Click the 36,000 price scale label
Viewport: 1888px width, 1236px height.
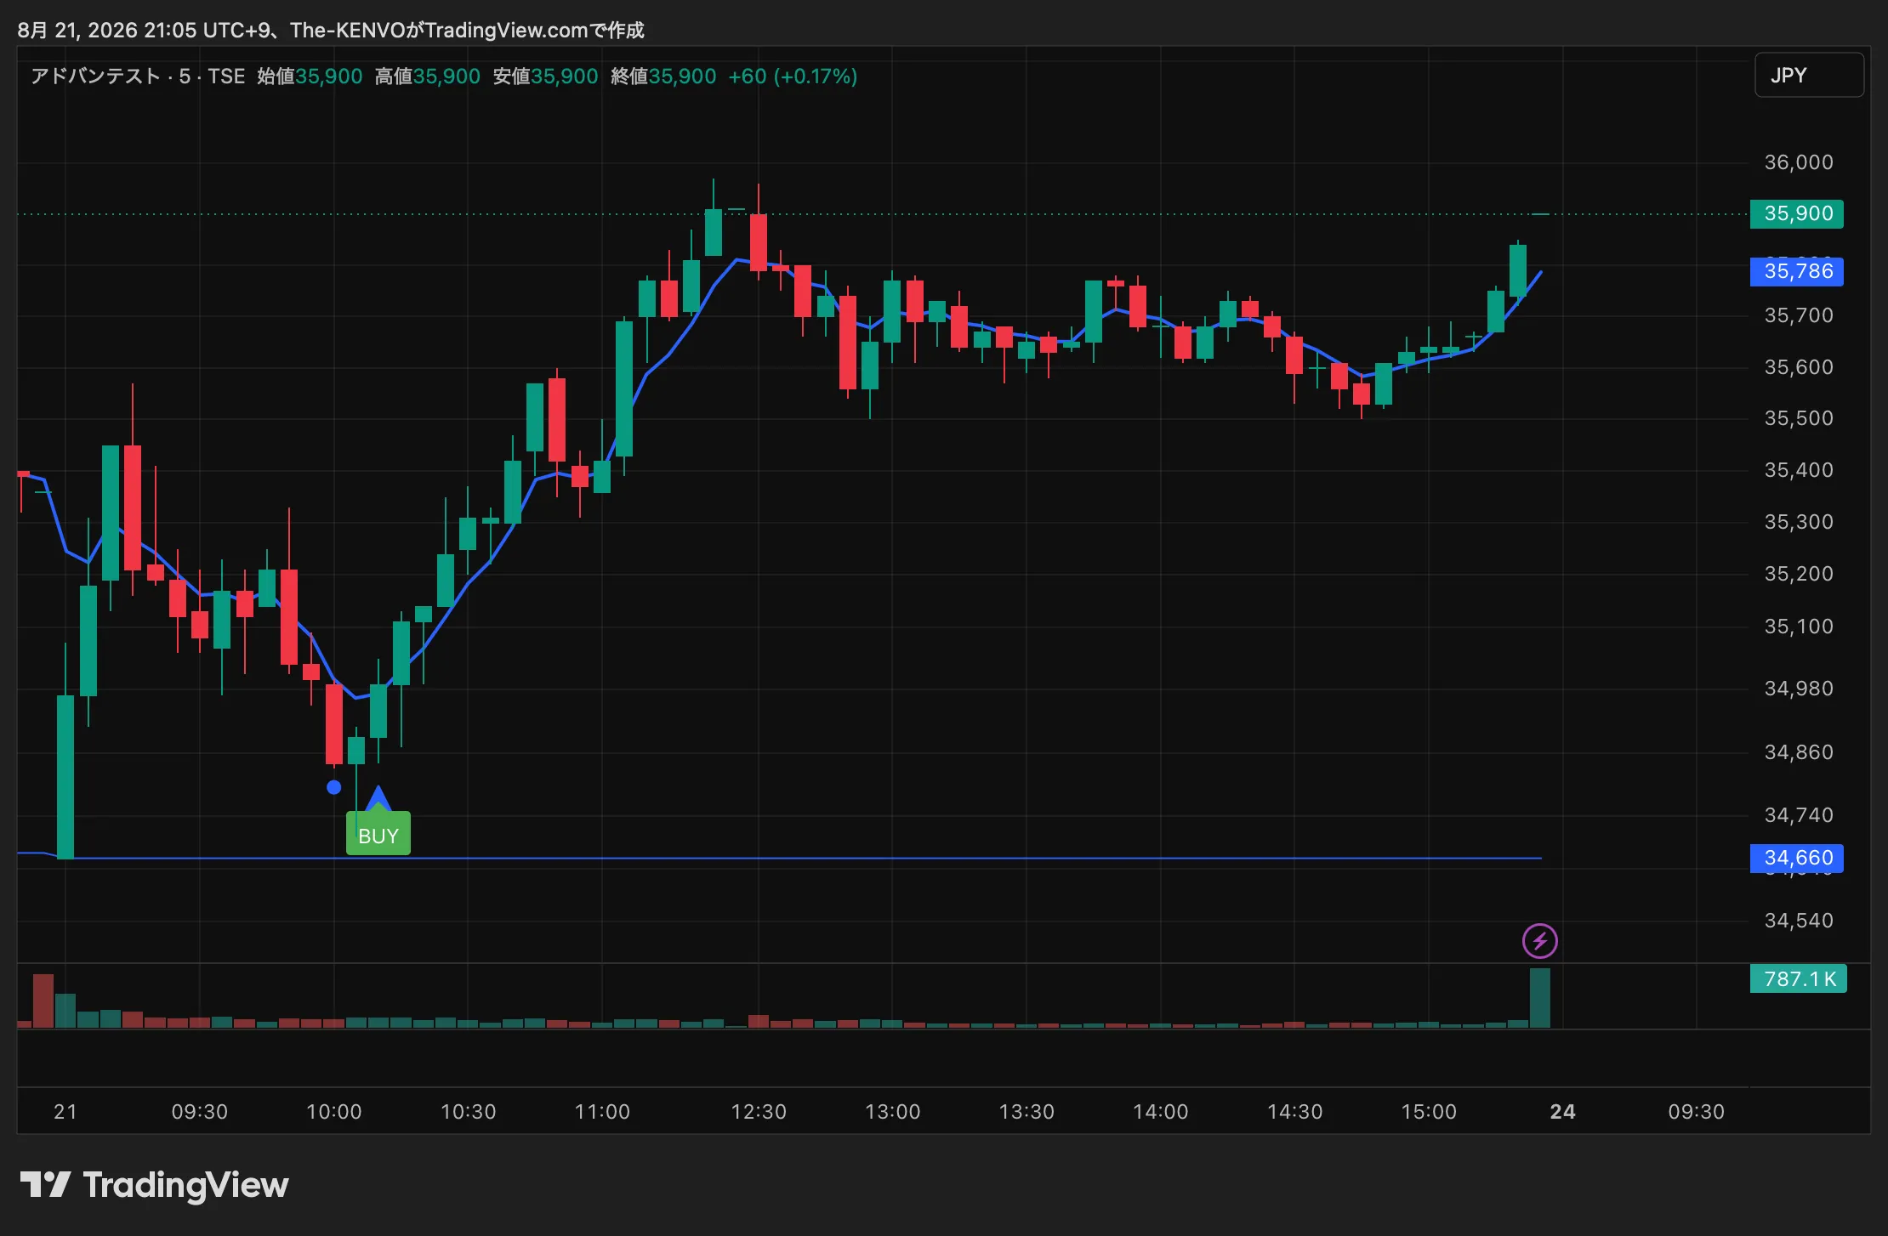coord(1799,162)
